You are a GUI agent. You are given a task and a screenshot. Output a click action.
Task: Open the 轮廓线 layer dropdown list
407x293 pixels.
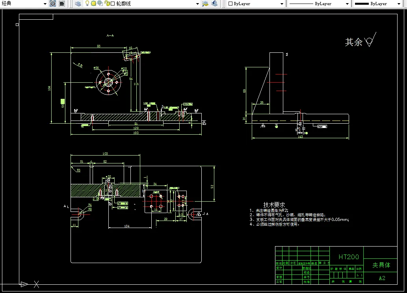[198, 4]
